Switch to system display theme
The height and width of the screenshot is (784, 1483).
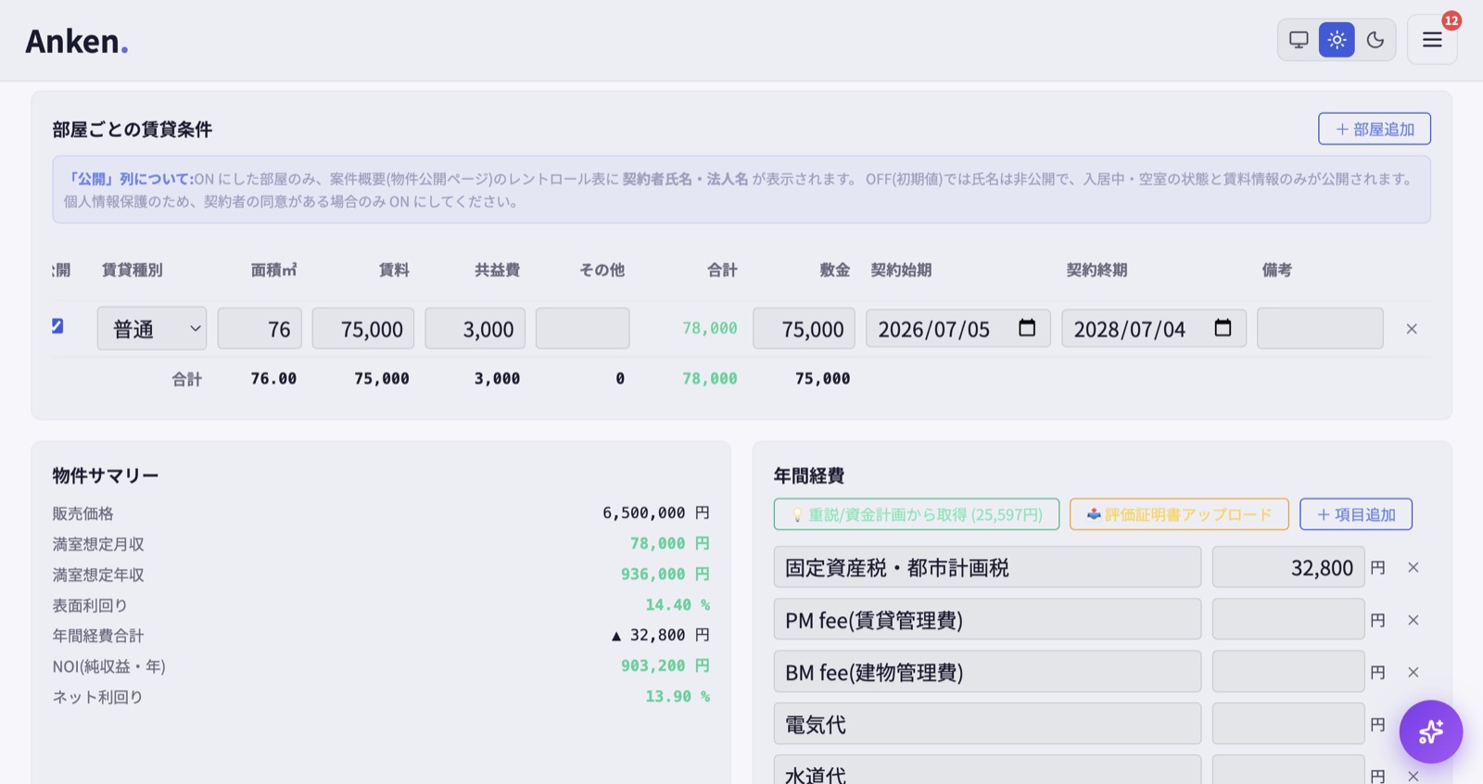(x=1299, y=40)
